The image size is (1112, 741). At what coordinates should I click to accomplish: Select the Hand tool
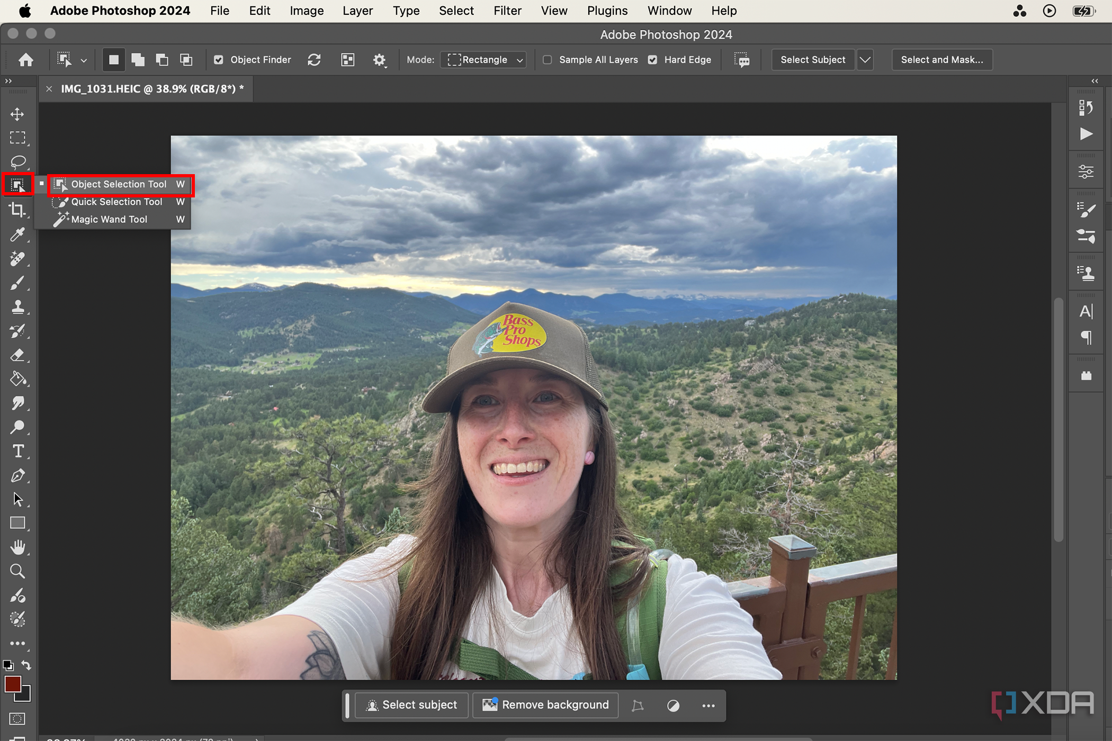pyautogui.click(x=17, y=547)
